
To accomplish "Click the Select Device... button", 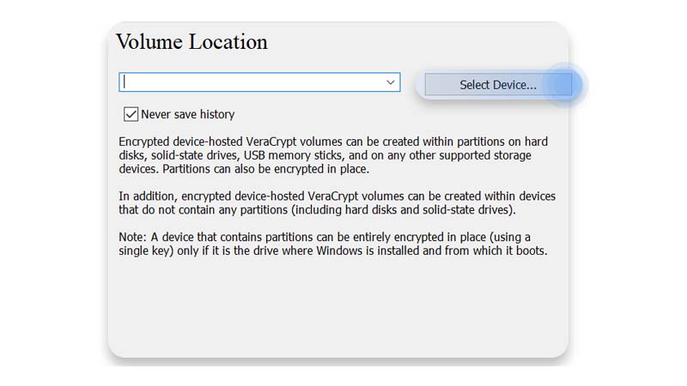I will [x=497, y=85].
